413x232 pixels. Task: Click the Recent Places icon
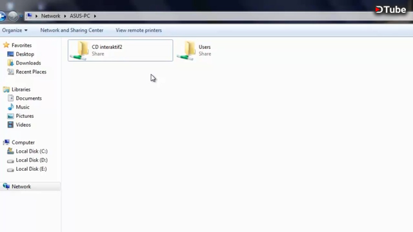coord(10,72)
